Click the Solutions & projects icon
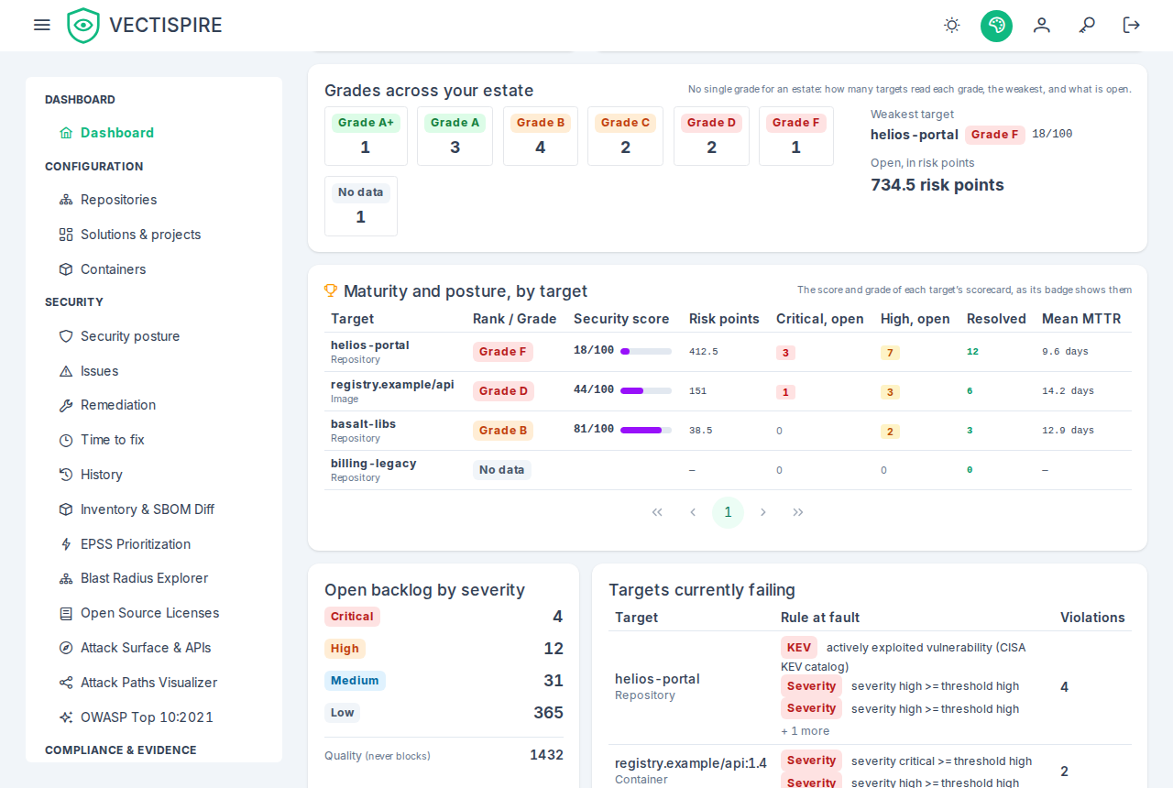Screen dimensions: 1173x788 click(x=66, y=235)
